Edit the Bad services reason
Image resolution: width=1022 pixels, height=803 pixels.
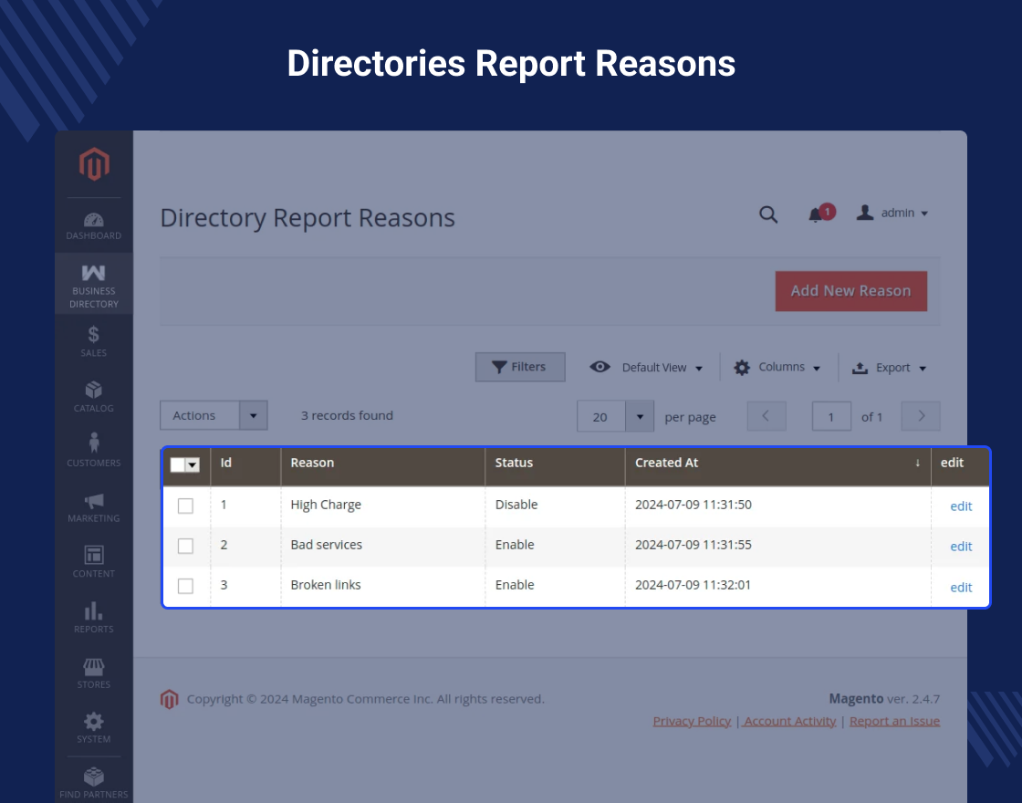pyautogui.click(x=961, y=547)
